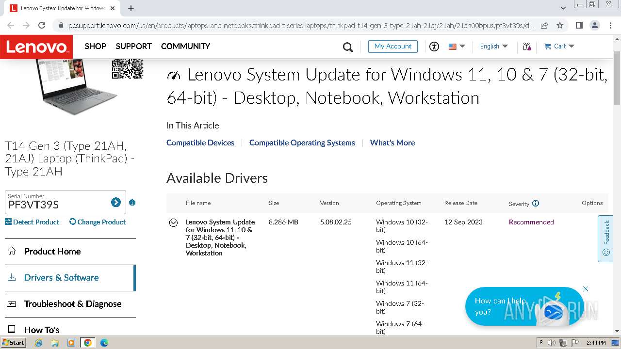Select the Lenovo System Update browser tab

pos(62,8)
